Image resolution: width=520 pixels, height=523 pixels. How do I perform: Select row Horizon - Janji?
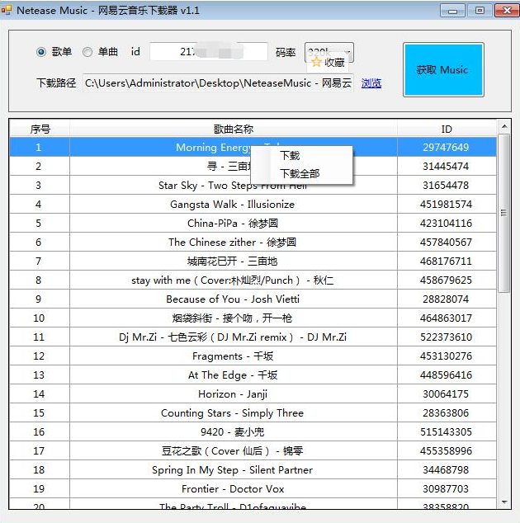[253, 394]
